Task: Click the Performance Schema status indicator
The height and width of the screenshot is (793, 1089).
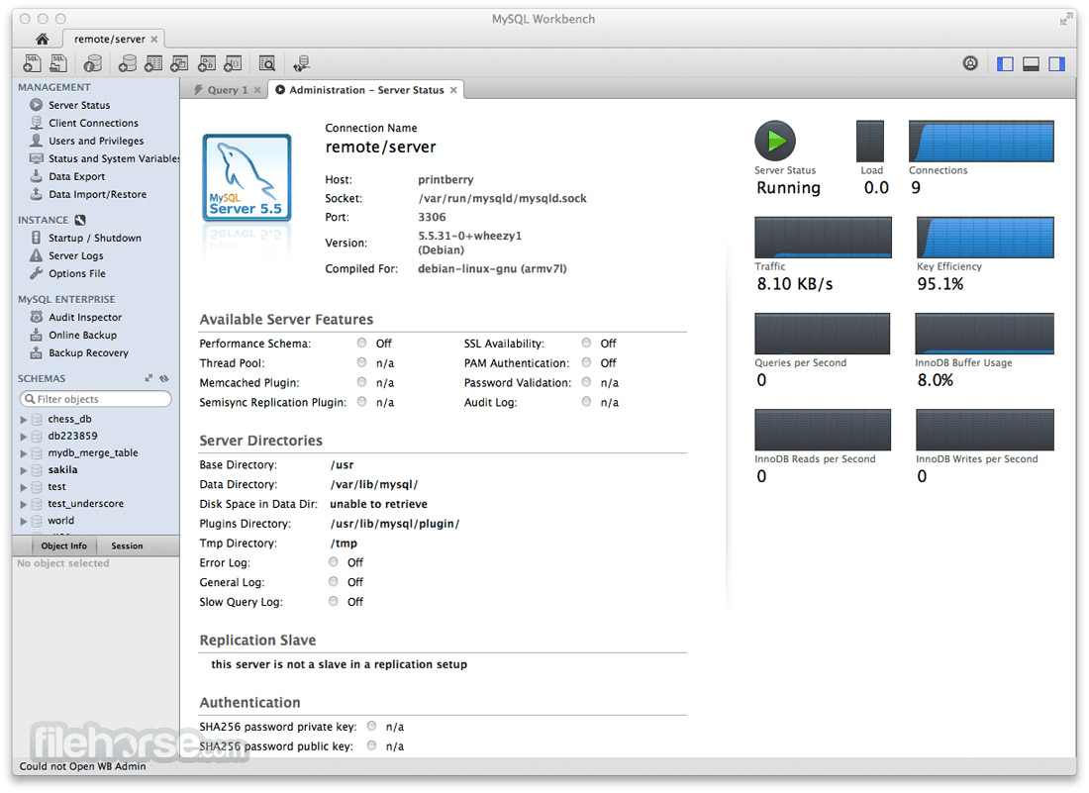Action: [x=361, y=343]
